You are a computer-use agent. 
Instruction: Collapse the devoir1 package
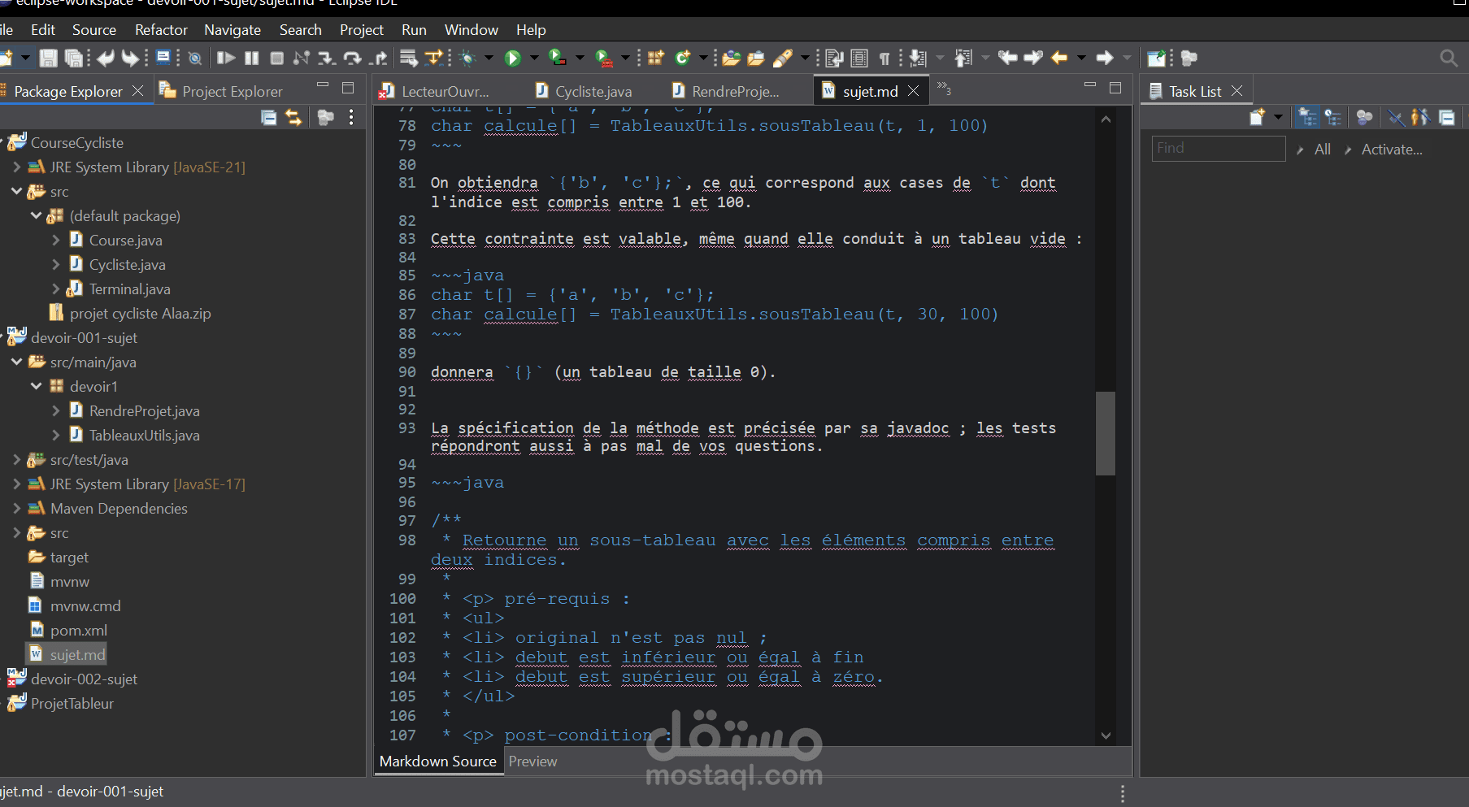[x=37, y=387]
